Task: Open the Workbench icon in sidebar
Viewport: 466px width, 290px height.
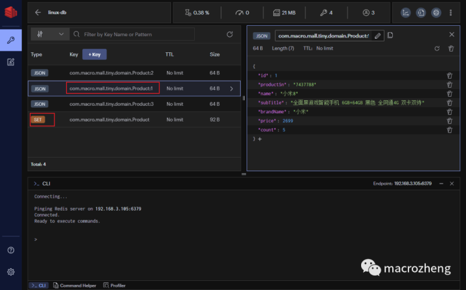Action: point(11,62)
